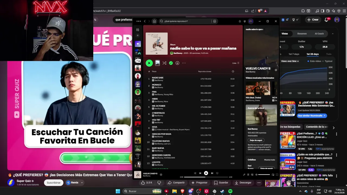The height and width of the screenshot is (195, 347).
Task: Toggle repeat in player bar
Action: coord(217,173)
